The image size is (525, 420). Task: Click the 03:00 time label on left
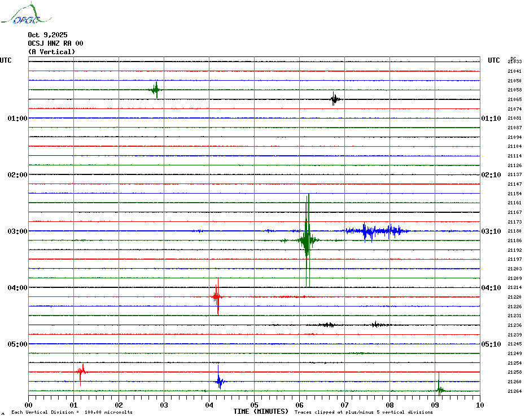pos(17,231)
